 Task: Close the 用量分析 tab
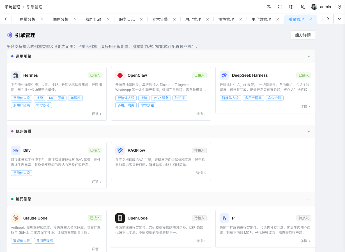click(x=42, y=19)
